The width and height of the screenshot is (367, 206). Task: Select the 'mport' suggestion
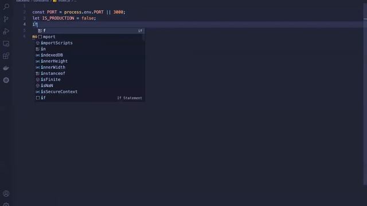coord(89,37)
